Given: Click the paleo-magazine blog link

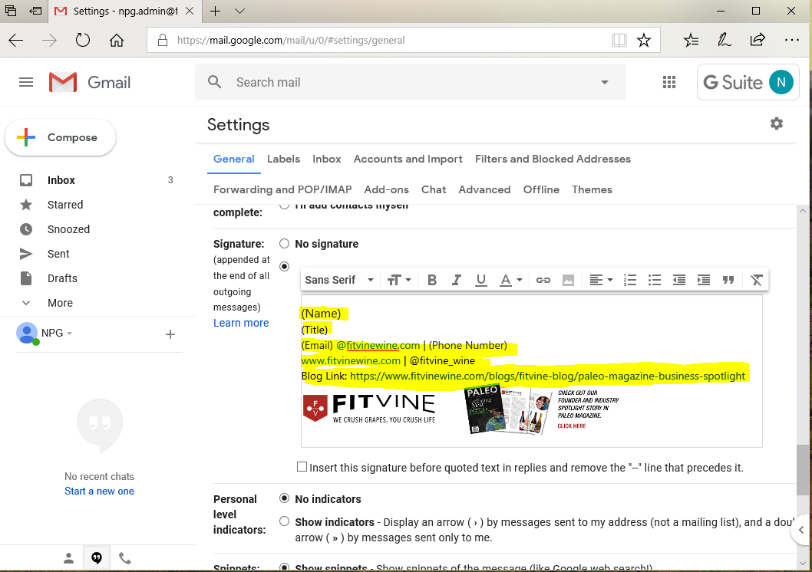Looking at the screenshot, I should point(547,376).
